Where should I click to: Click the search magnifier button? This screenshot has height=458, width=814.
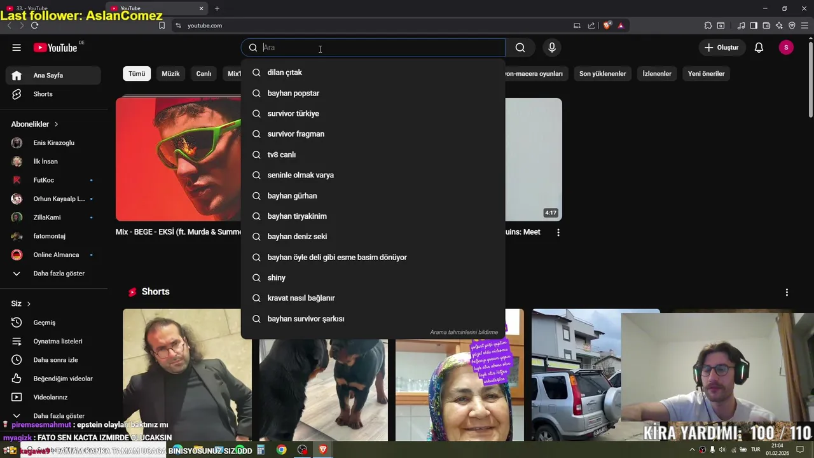coord(520,48)
